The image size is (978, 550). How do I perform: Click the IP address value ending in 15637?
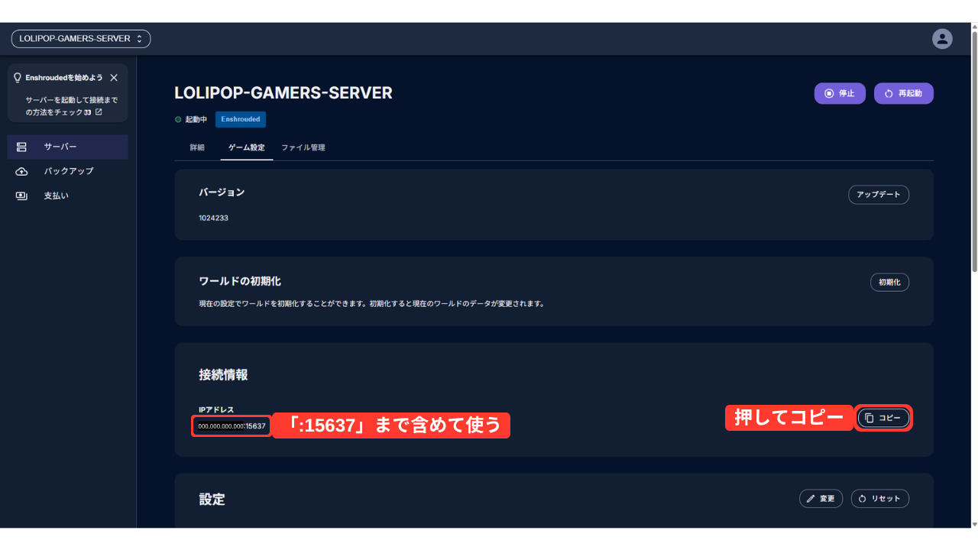tap(232, 426)
